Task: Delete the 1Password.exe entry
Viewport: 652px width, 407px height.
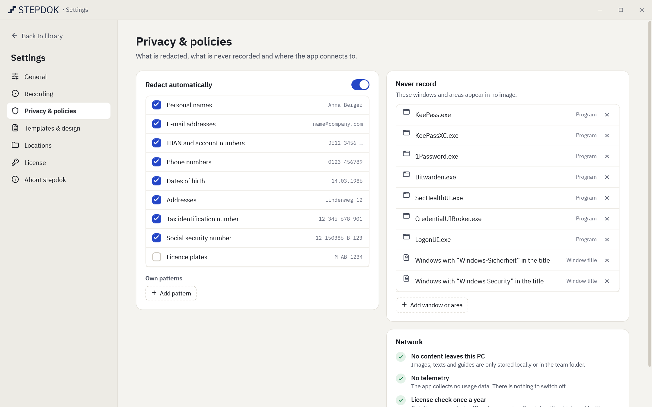Action: 607,156
